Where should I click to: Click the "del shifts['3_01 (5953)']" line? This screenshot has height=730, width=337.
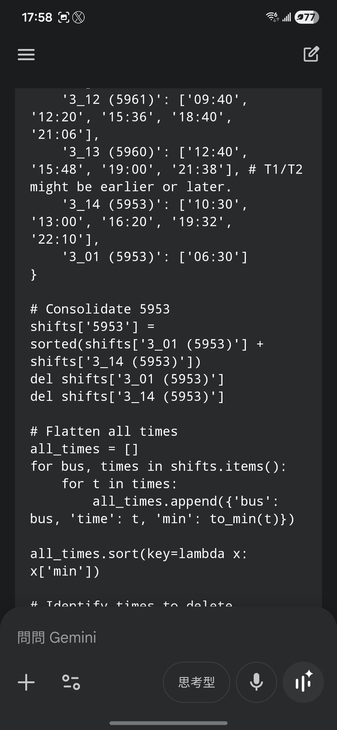pyautogui.click(x=127, y=379)
